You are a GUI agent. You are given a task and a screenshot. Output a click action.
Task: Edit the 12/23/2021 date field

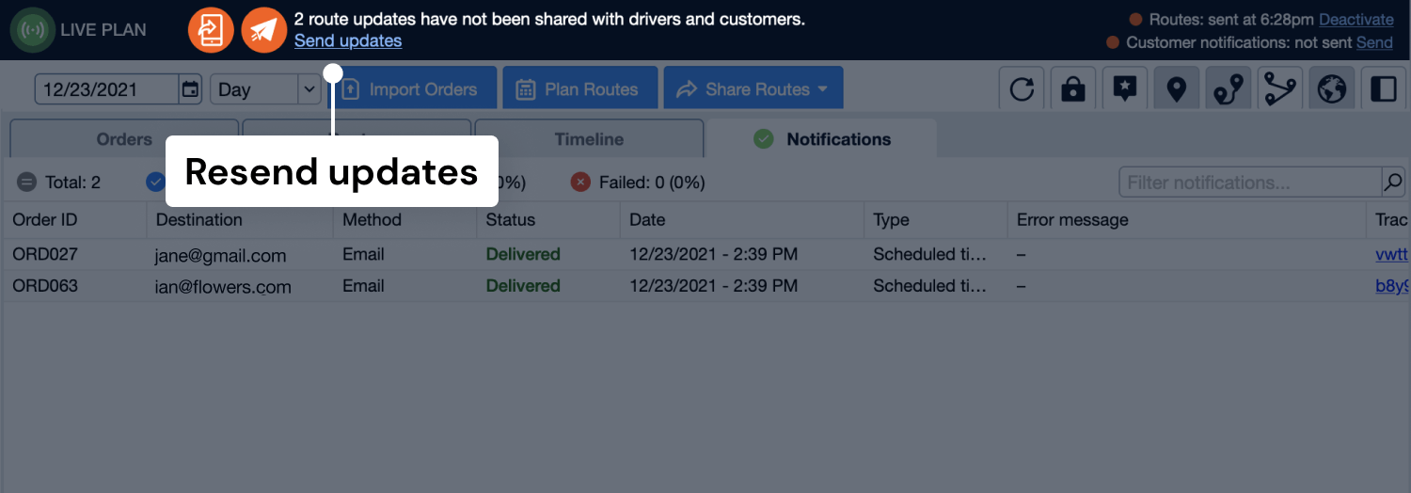tap(107, 89)
